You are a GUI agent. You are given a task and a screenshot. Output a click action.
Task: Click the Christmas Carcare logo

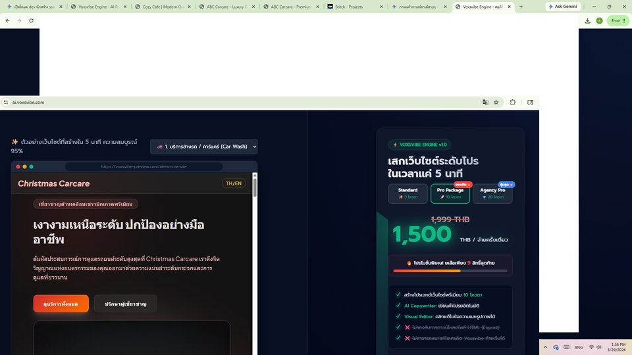point(53,183)
